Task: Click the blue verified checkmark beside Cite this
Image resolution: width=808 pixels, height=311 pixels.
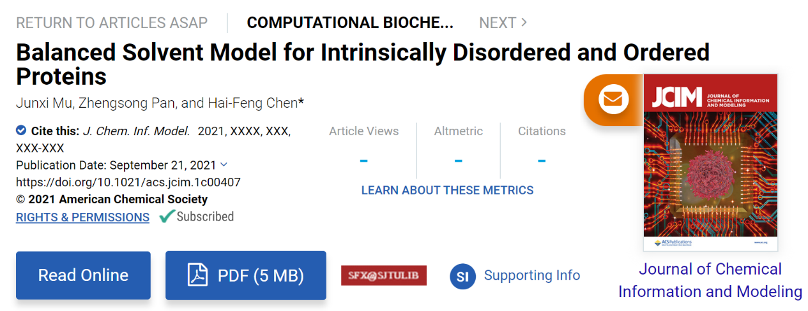Action: coord(21,131)
